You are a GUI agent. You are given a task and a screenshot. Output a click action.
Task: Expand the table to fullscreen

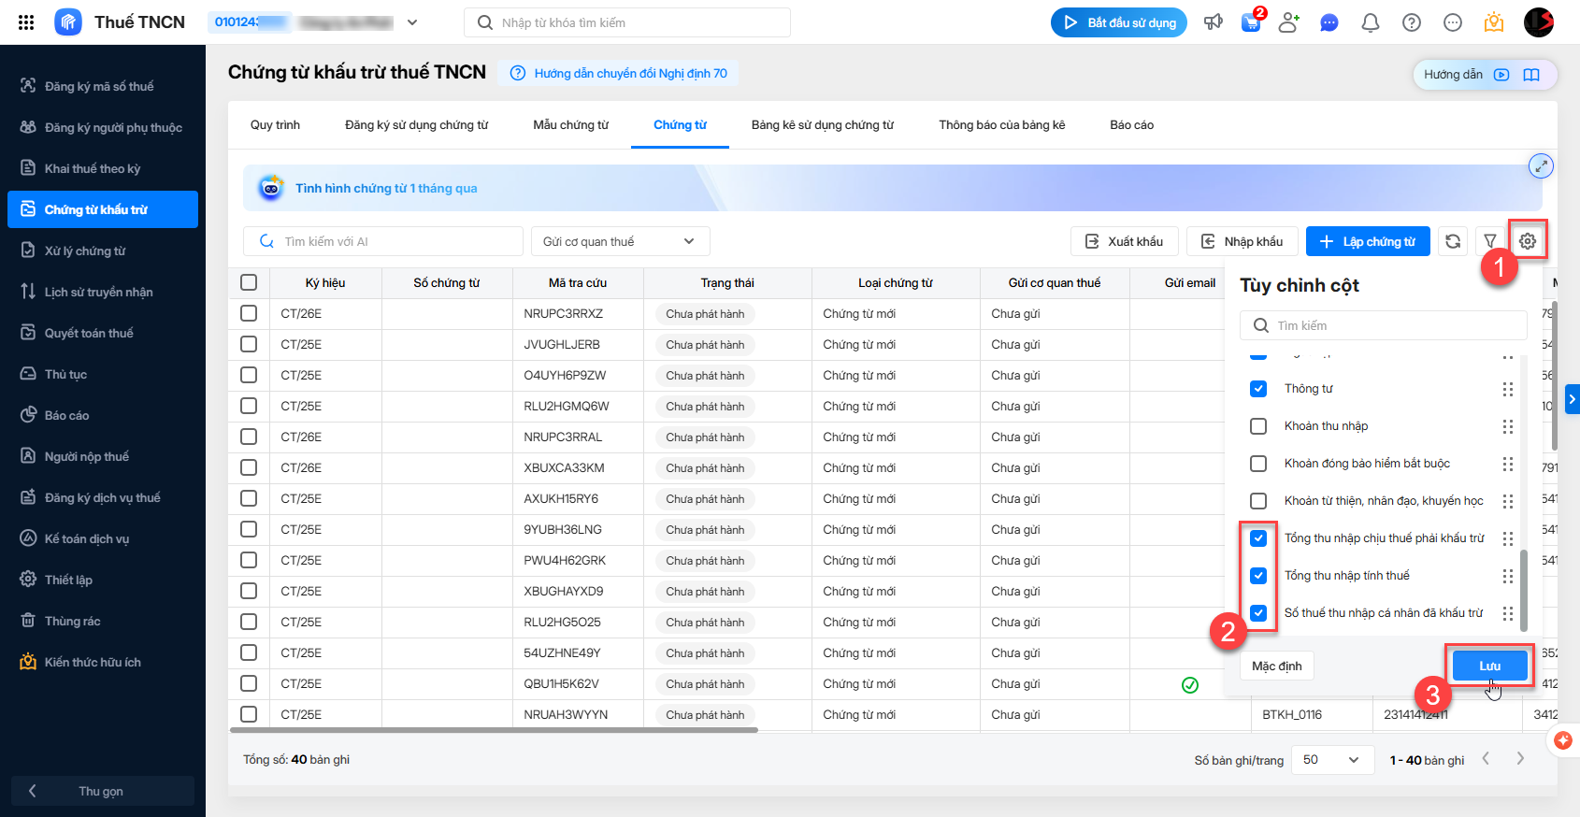(x=1540, y=166)
